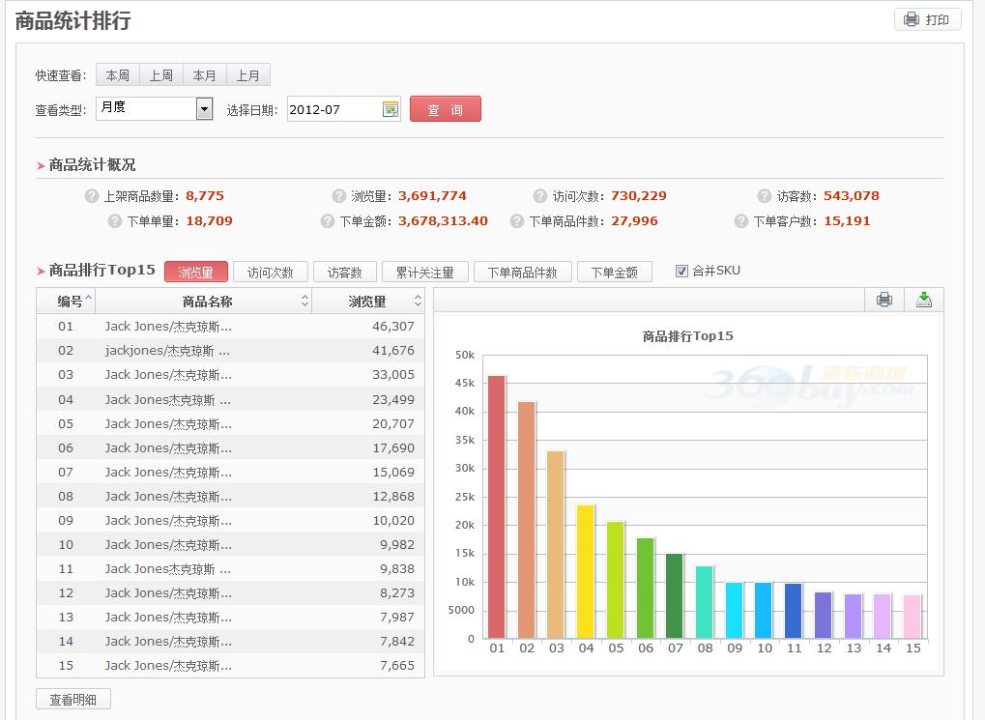This screenshot has width=985, height=720.
Task: Click help icon beside 浏览量 statistic
Action: click(339, 196)
